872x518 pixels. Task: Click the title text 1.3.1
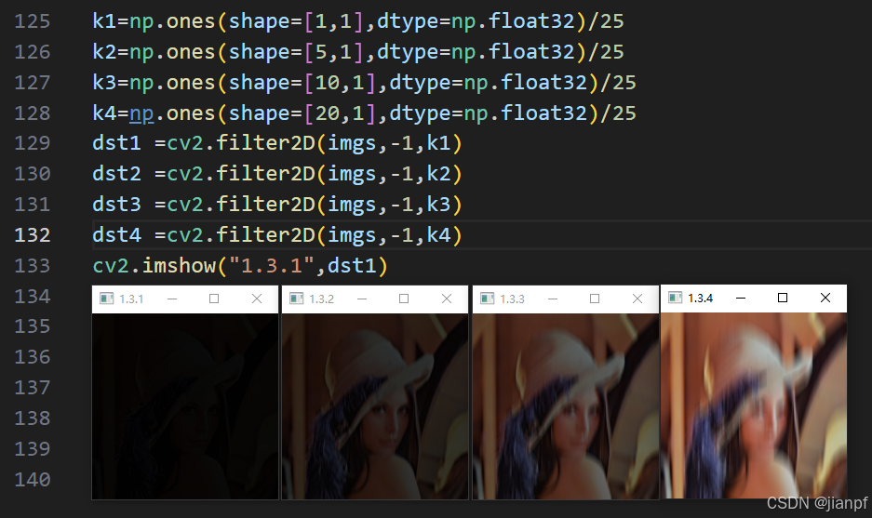coord(131,299)
